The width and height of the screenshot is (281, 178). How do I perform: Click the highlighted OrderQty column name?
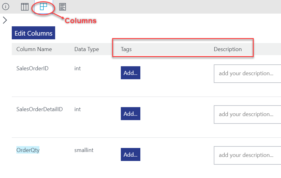tap(28, 150)
